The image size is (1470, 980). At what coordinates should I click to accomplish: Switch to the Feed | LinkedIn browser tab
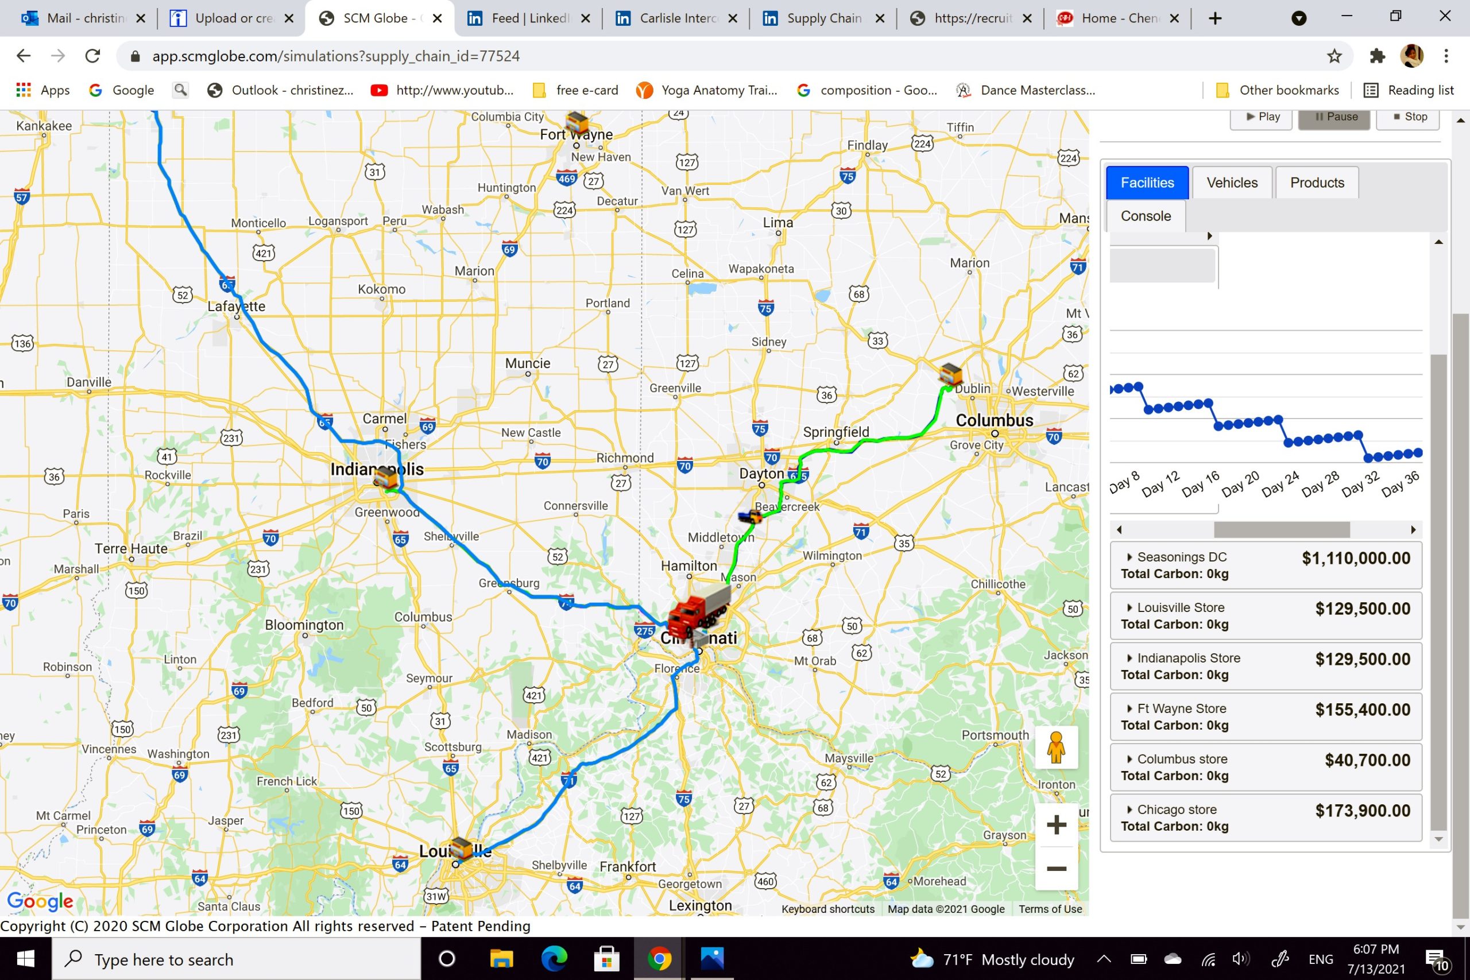point(529,19)
